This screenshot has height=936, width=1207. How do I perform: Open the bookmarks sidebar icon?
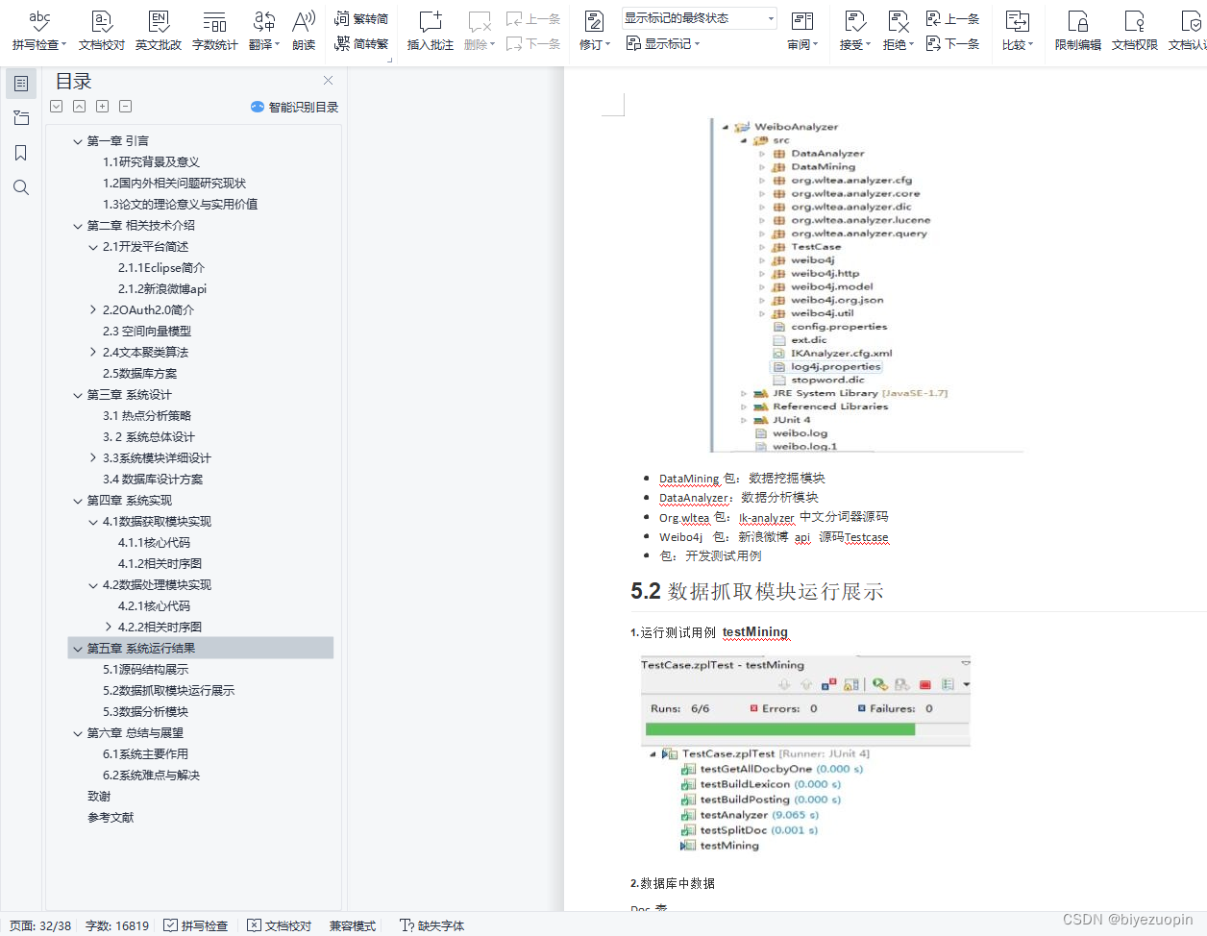[x=21, y=153]
